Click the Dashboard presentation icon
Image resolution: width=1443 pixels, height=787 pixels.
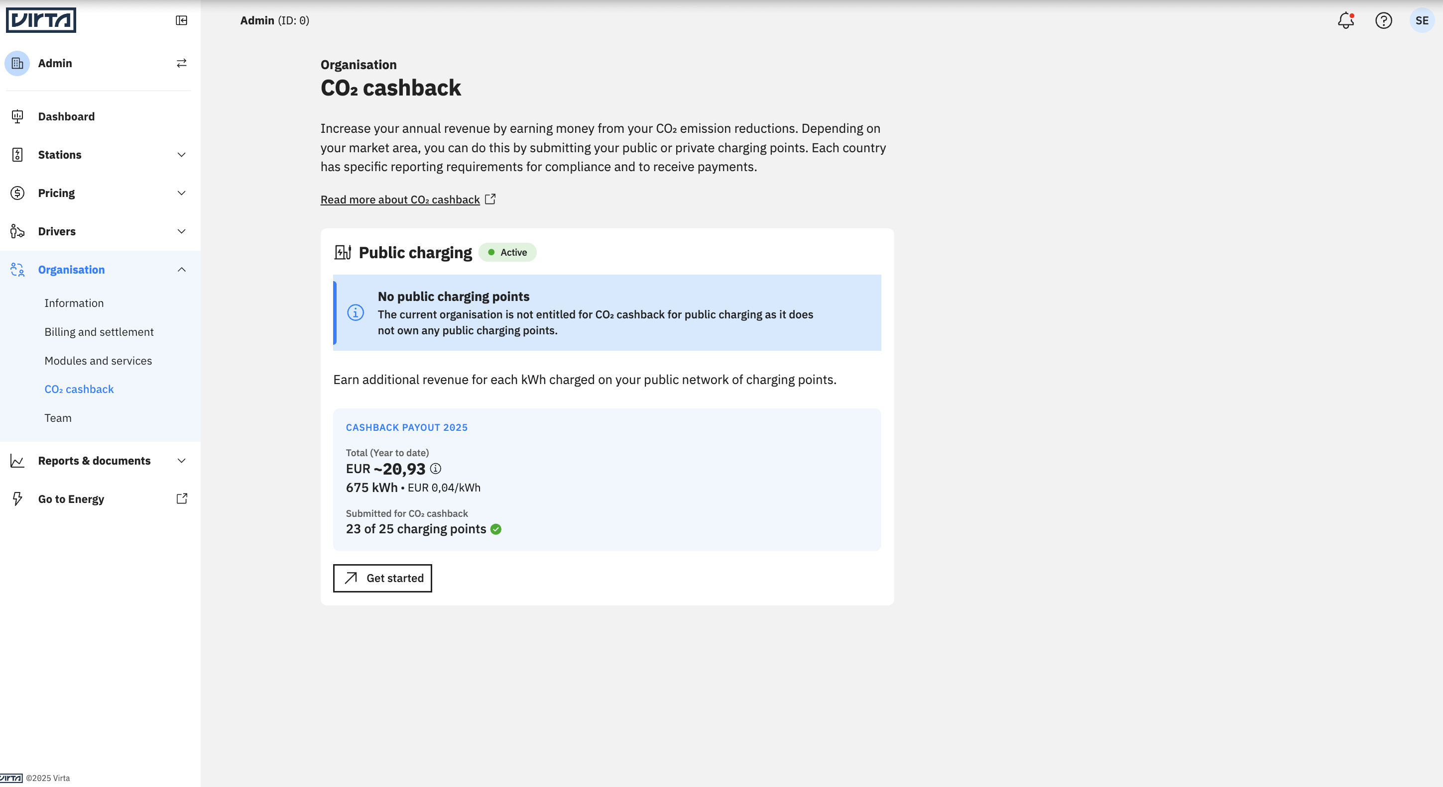coord(17,116)
